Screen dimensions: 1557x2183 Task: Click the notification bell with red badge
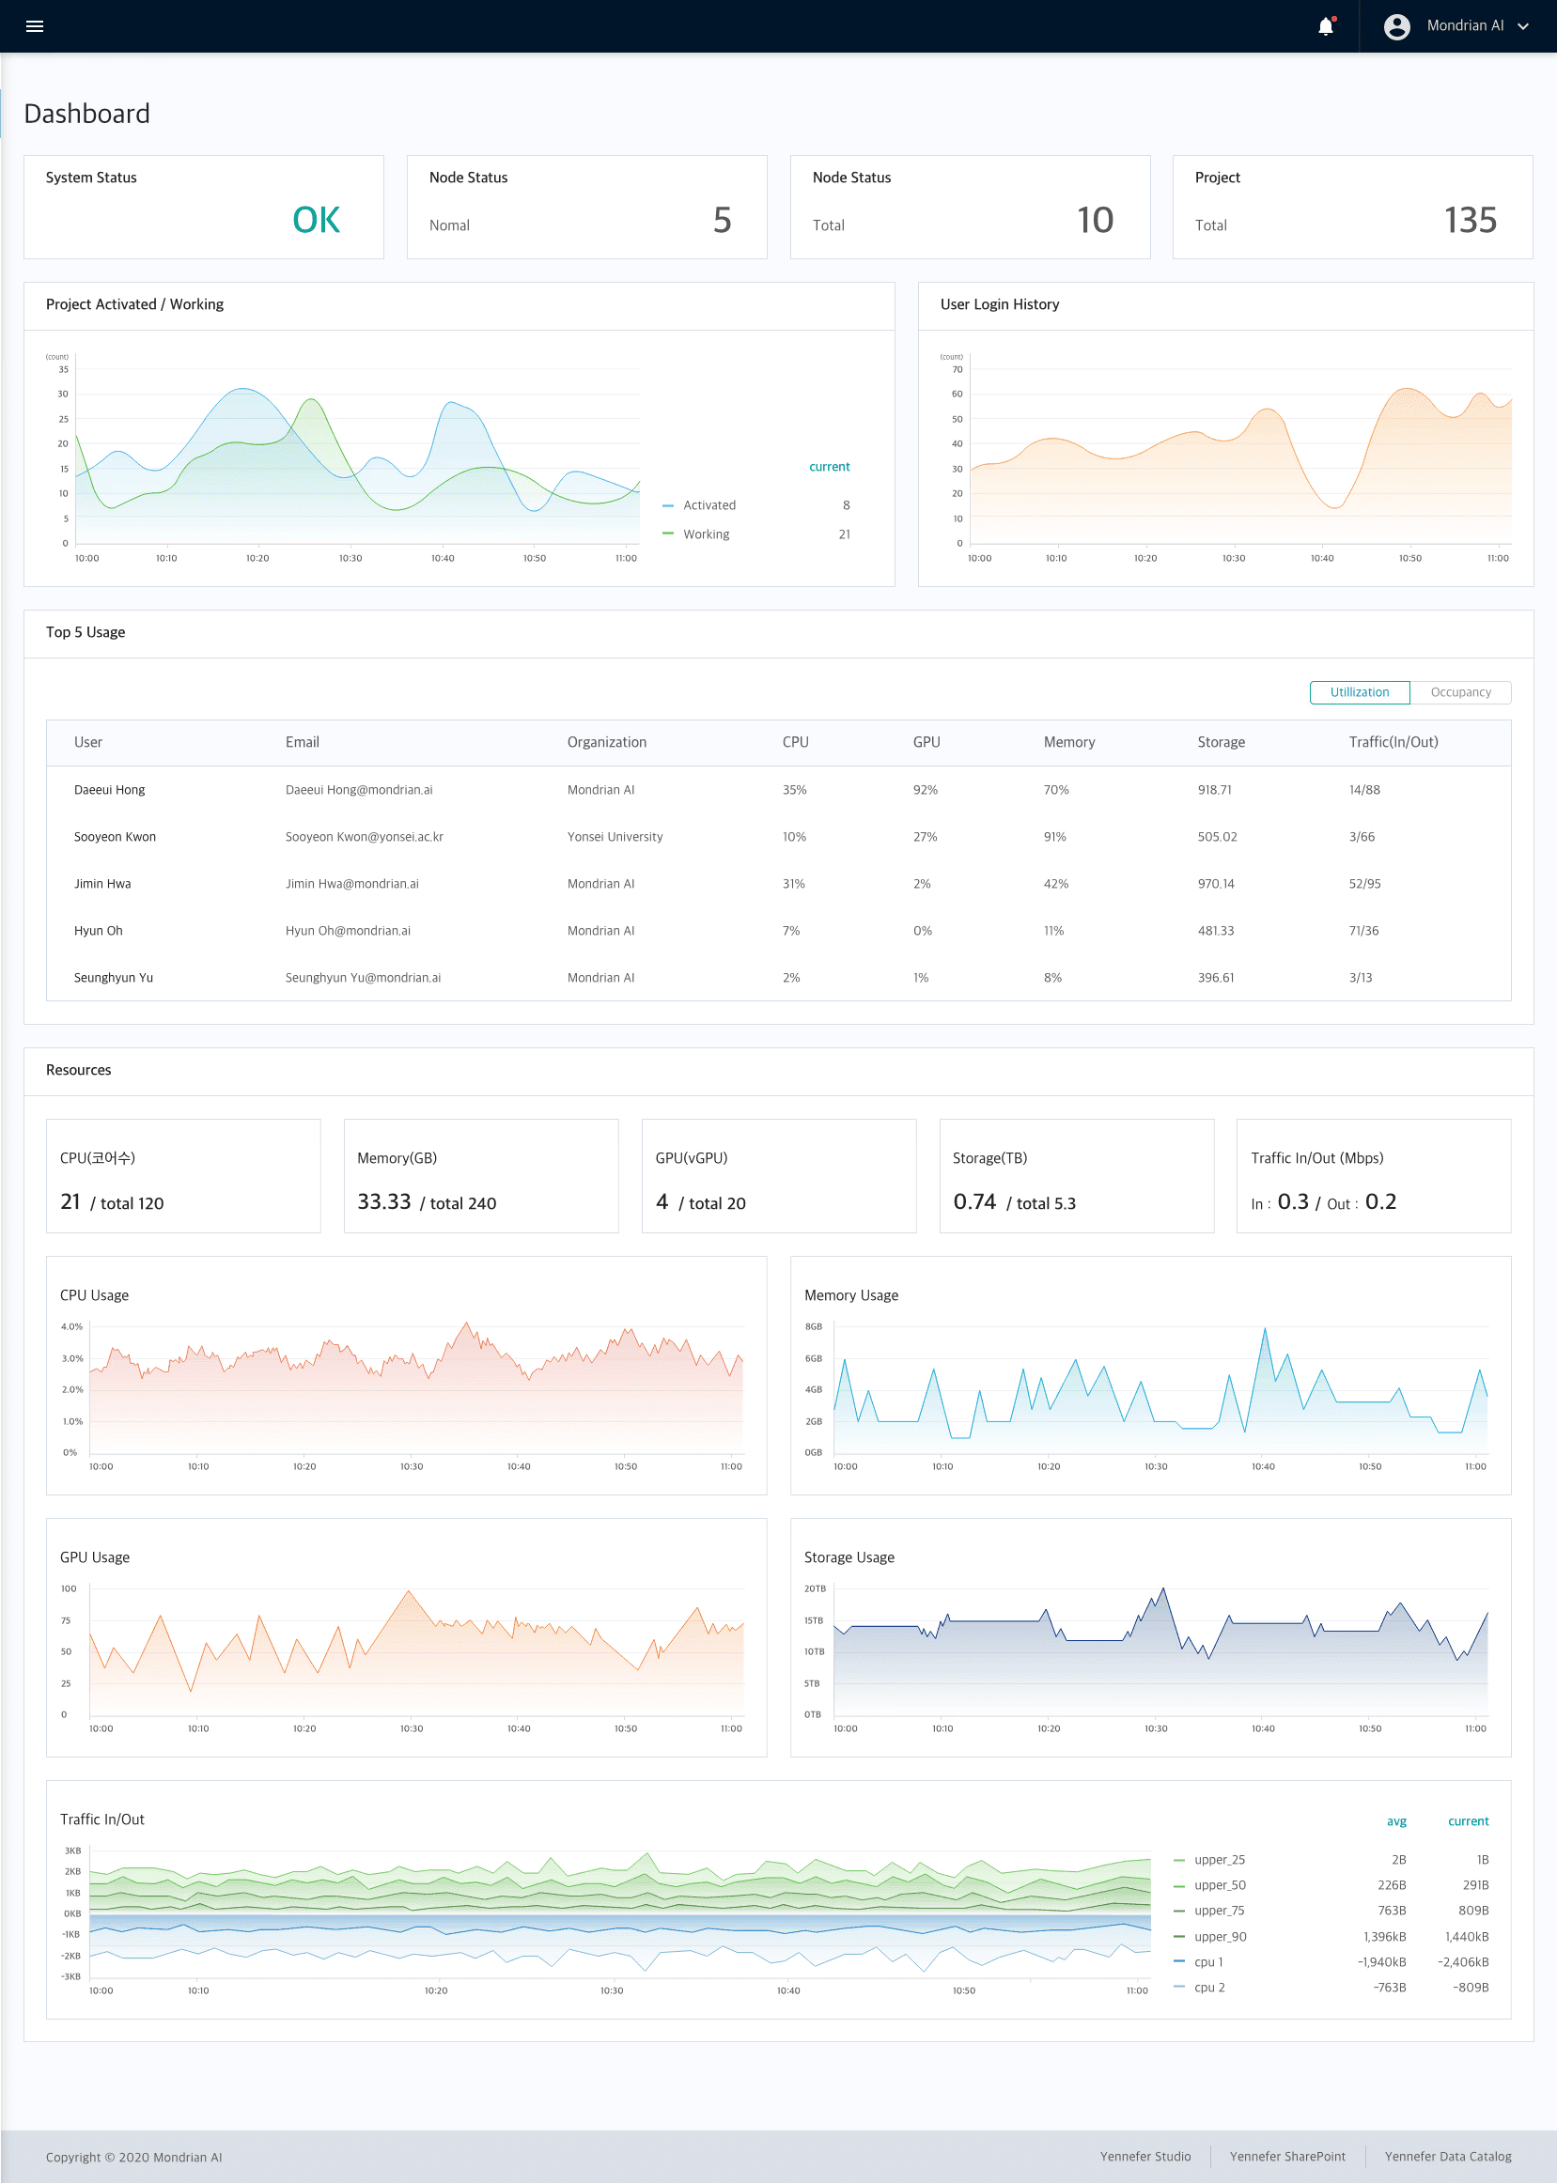point(1326,26)
